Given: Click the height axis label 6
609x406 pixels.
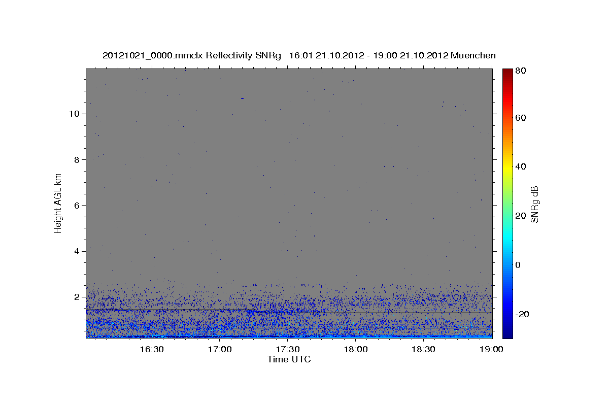Looking at the screenshot, I should pyautogui.click(x=77, y=205).
